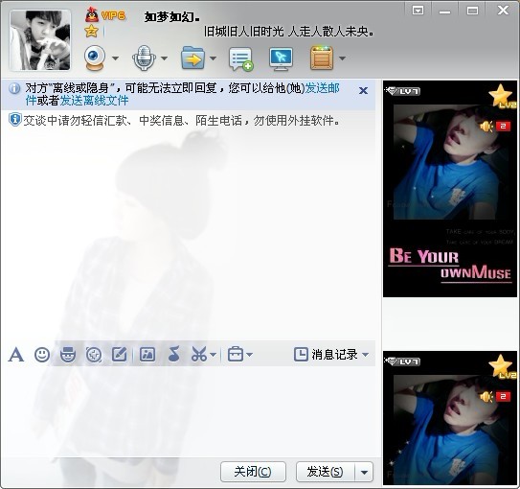Start a video call with webcam icon

tap(95, 58)
